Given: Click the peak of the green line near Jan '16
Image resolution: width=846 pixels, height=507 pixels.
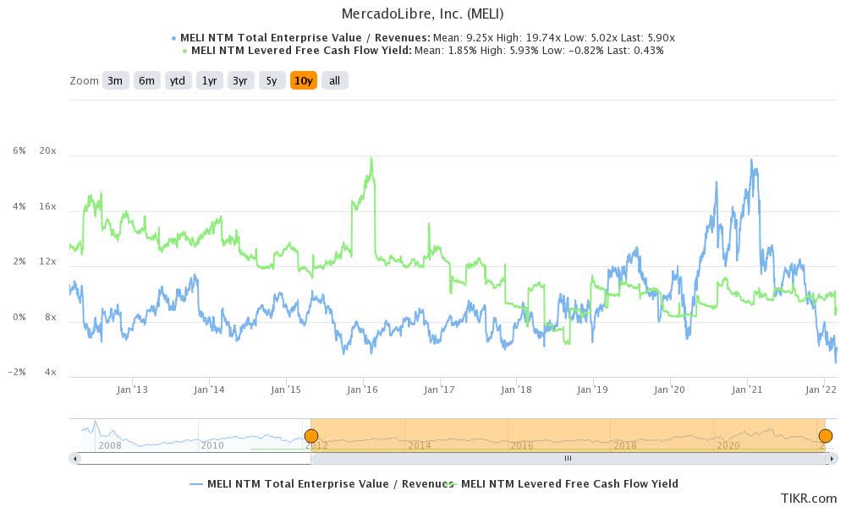Looking at the screenshot, I should point(371,159).
